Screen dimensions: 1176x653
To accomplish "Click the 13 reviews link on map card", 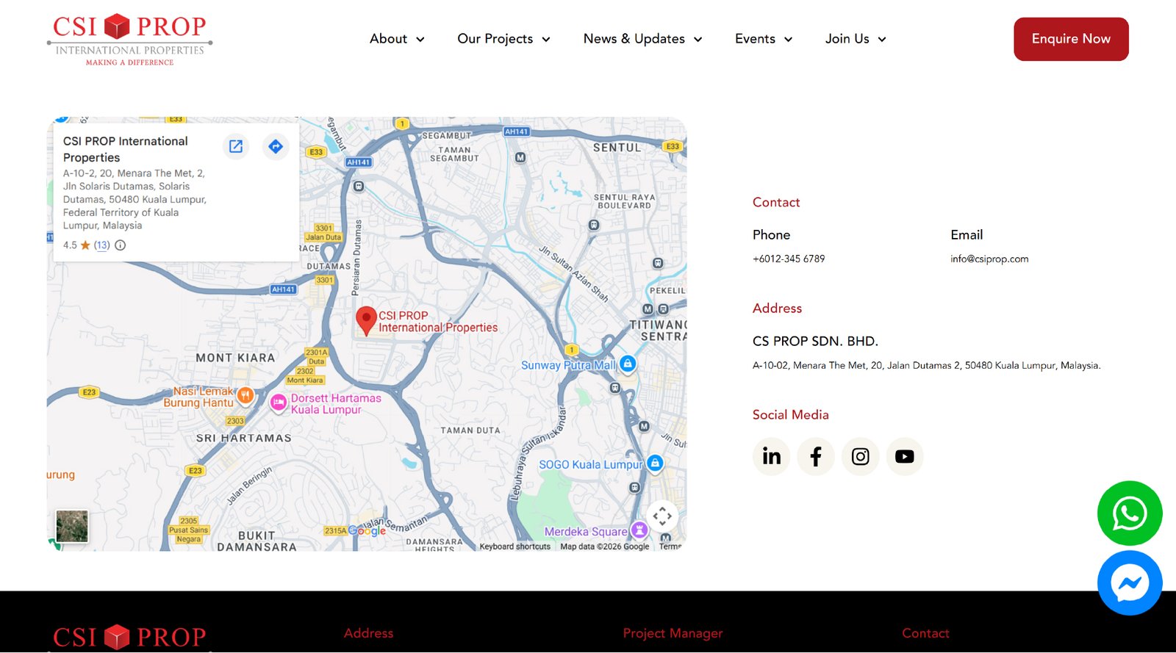I will coord(101,245).
